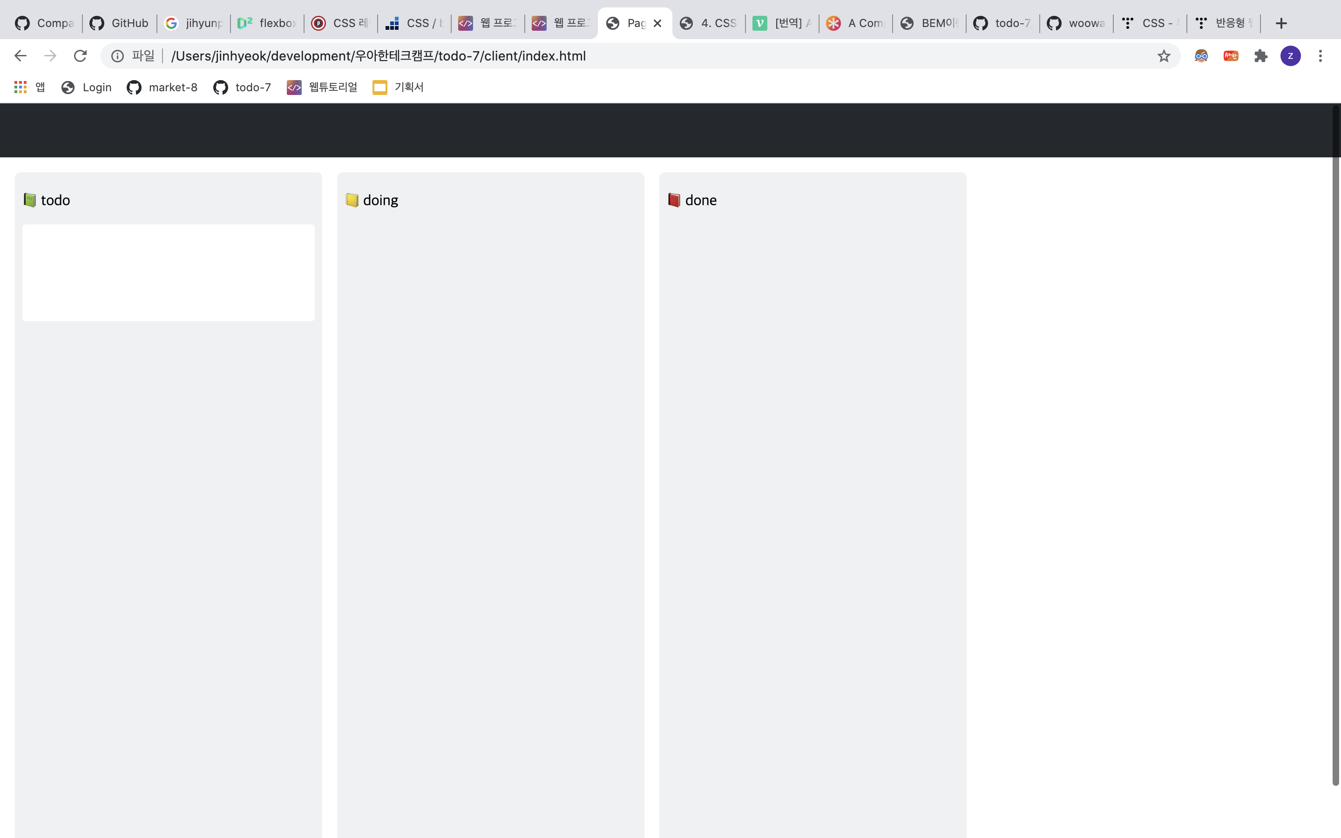The height and width of the screenshot is (838, 1341).
Task: Close the active Pag tab
Action: click(658, 23)
